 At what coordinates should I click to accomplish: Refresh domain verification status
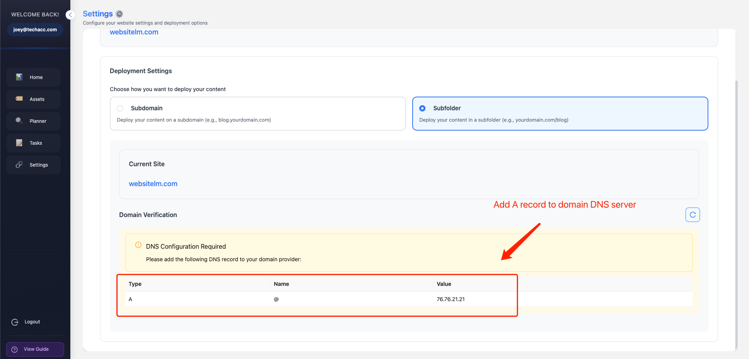pos(693,215)
